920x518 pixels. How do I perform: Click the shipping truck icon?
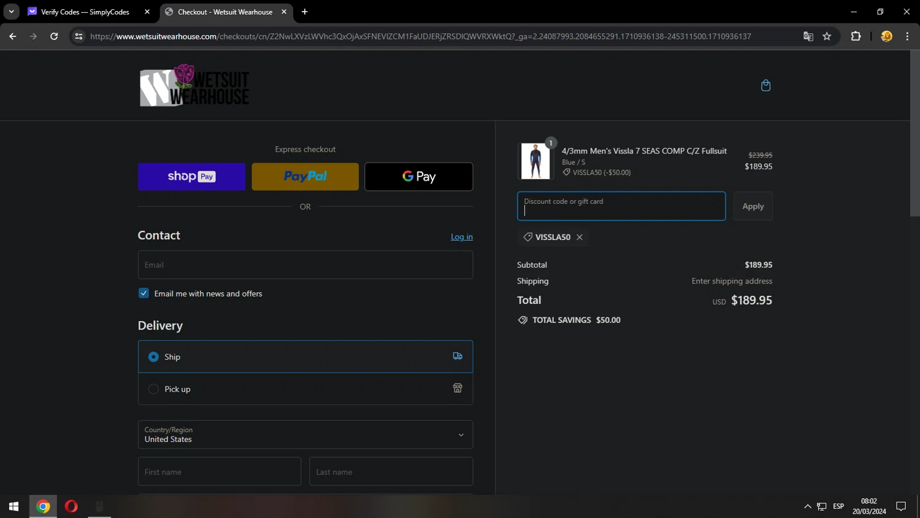(x=458, y=356)
